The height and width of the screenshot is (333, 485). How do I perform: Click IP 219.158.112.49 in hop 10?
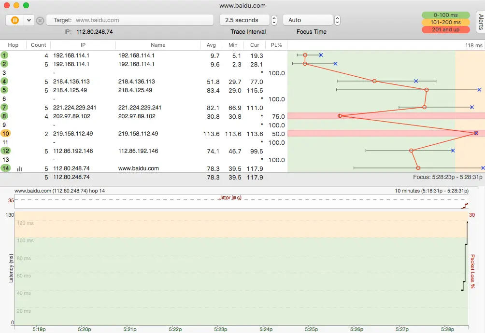(x=73, y=134)
